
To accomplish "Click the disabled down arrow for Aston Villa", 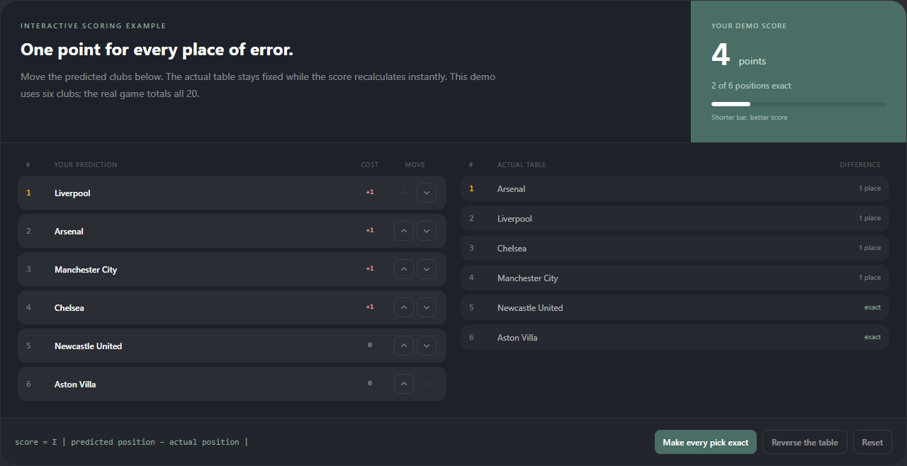I will point(426,384).
